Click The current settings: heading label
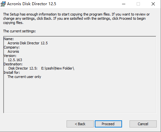Screen dimensions: 161x132 coord(19,31)
